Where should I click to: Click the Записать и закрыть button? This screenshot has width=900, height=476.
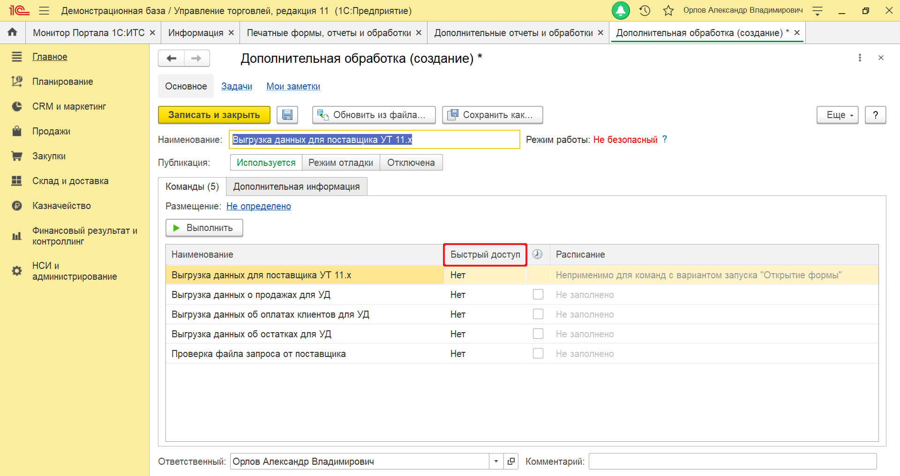(214, 115)
